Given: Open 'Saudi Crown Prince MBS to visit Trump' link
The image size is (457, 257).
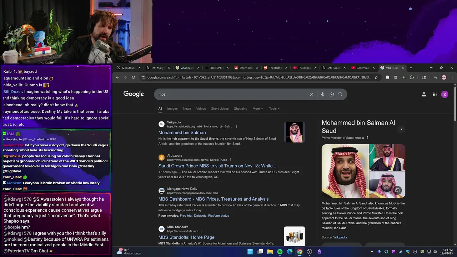Looking at the screenshot, I should click(x=218, y=166).
